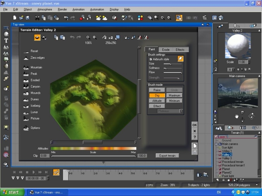Toggle standard terrain mode orange icon
The width and height of the screenshot is (262, 196).
click(37, 37)
